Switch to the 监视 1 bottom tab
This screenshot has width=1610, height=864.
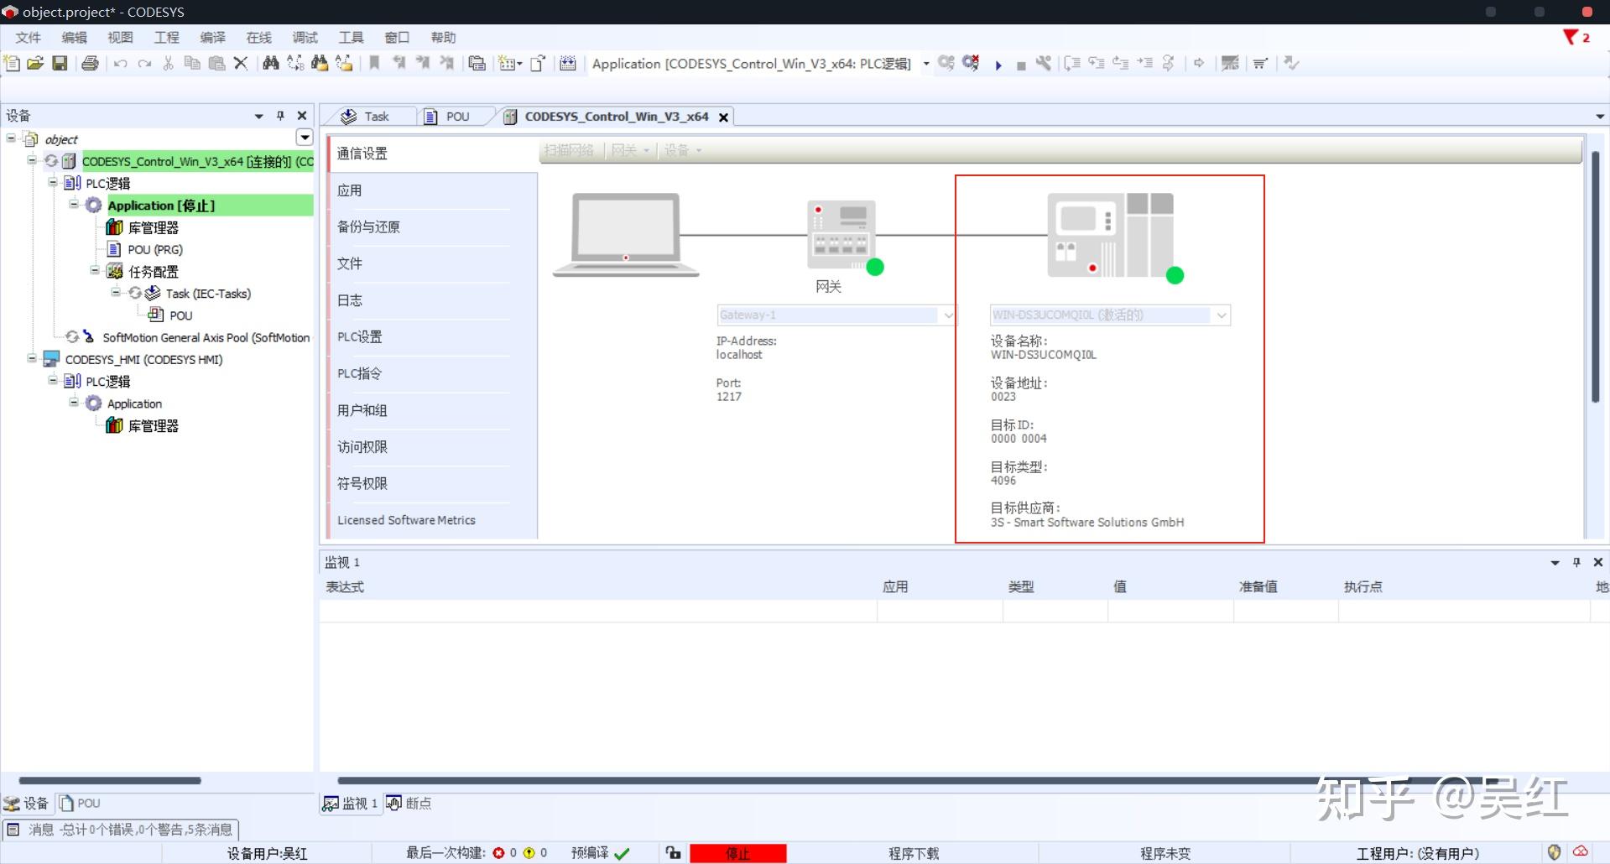click(350, 804)
